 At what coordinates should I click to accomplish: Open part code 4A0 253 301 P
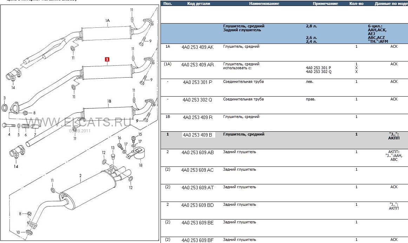pyautogui.click(x=197, y=82)
